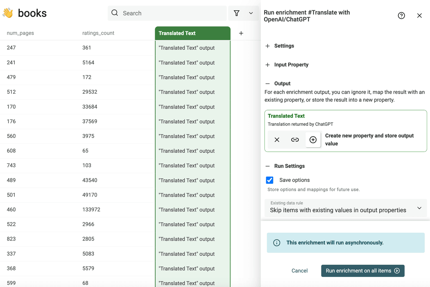Image resolution: width=430 pixels, height=287 pixels.
Task: Click the plus icon to add column
Action: click(x=241, y=33)
